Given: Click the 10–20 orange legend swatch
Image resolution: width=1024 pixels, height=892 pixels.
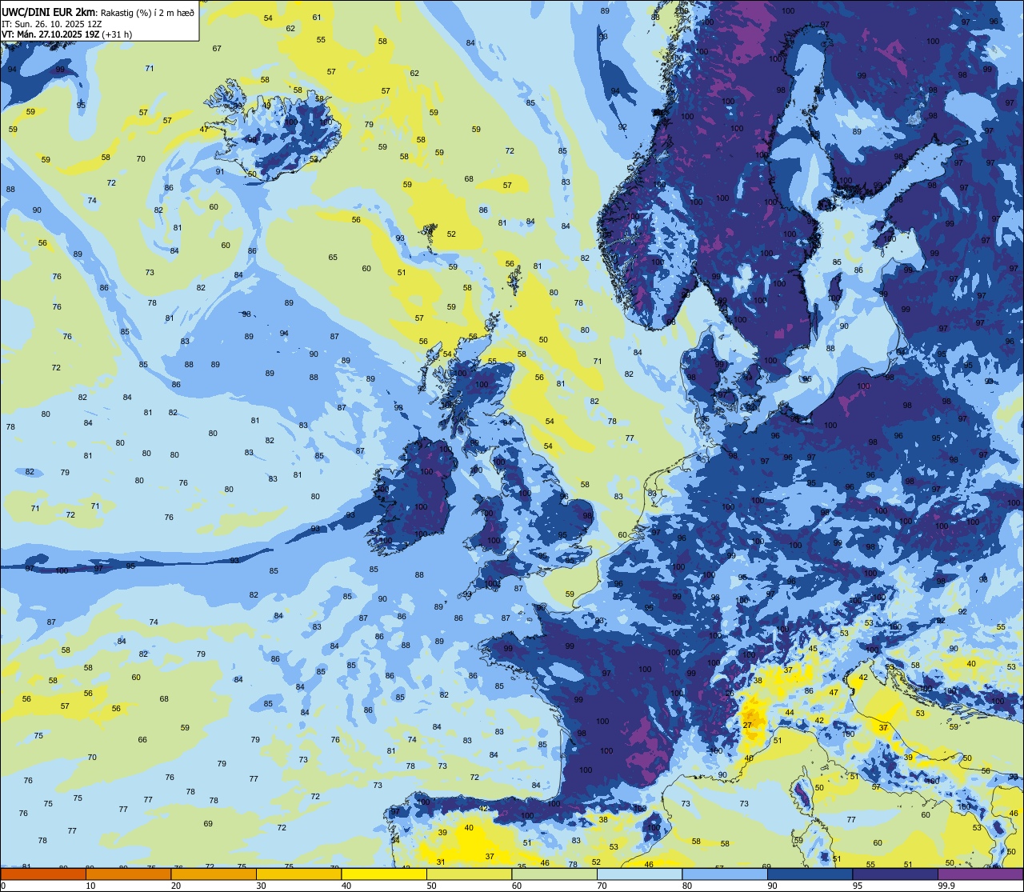Looking at the screenshot, I should (x=129, y=874).
